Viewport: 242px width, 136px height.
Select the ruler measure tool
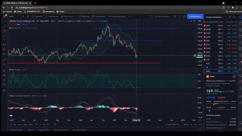[4, 60]
